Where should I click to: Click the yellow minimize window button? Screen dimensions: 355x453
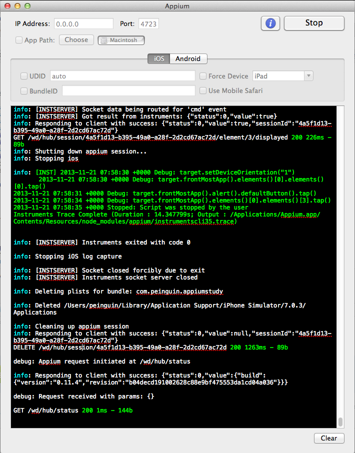pyautogui.click(x=17, y=6)
